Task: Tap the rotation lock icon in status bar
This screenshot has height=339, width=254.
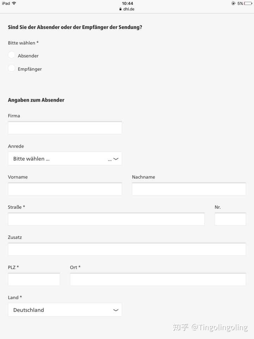Action: pos(233,4)
